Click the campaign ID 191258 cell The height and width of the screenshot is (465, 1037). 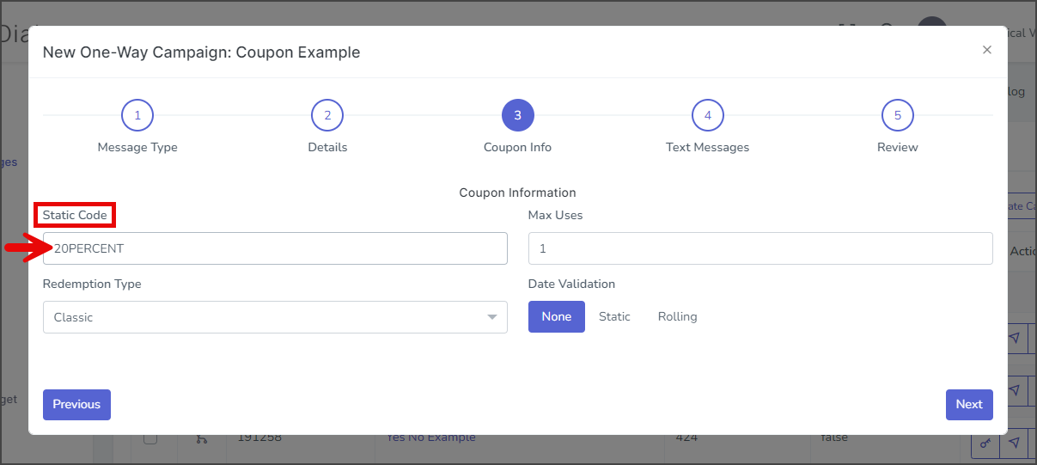pyautogui.click(x=259, y=437)
